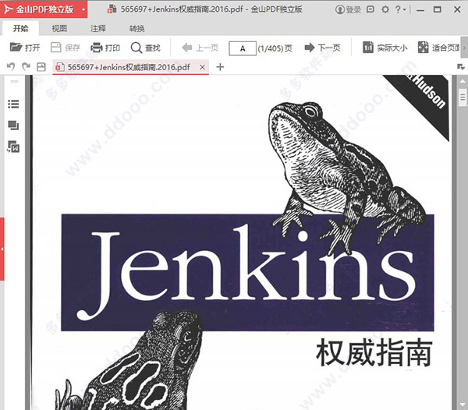
Task: Switch to the 视图 ribbon tab
Action: [x=59, y=28]
